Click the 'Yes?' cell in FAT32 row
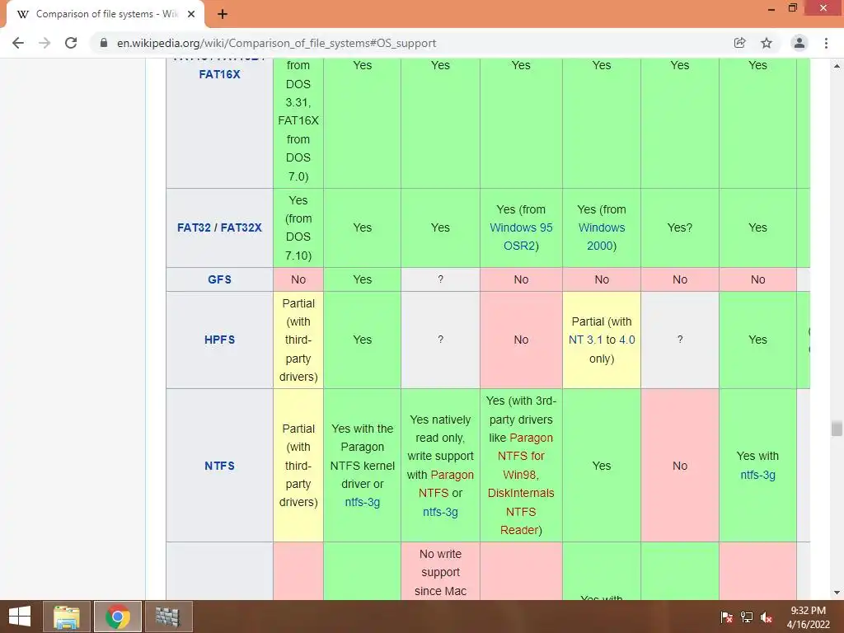This screenshot has height=633, width=844. tap(680, 227)
